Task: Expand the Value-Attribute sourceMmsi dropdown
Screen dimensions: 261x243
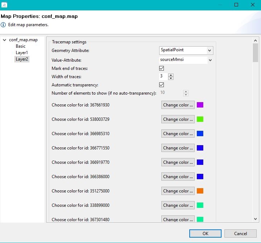Action: (210, 60)
